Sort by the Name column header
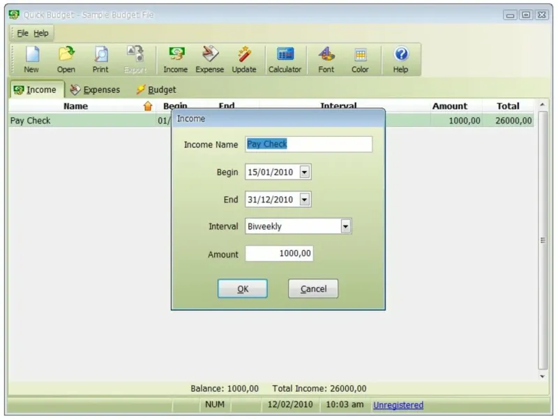Image resolution: width=558 pixels, height=419 pixels. [76, 106]
